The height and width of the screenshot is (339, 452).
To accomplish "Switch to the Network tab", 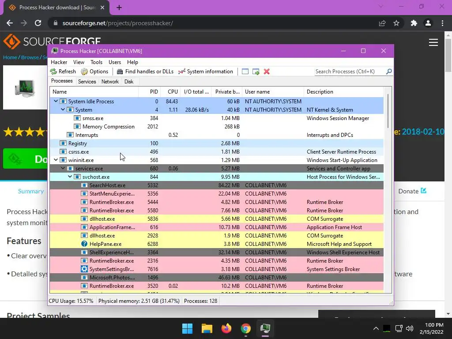I will [x=110, y=82].
